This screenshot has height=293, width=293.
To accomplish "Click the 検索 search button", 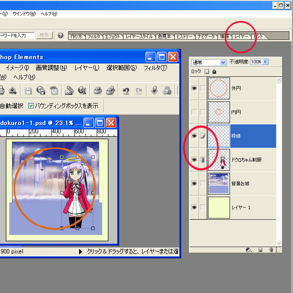I will coord(44,35).
